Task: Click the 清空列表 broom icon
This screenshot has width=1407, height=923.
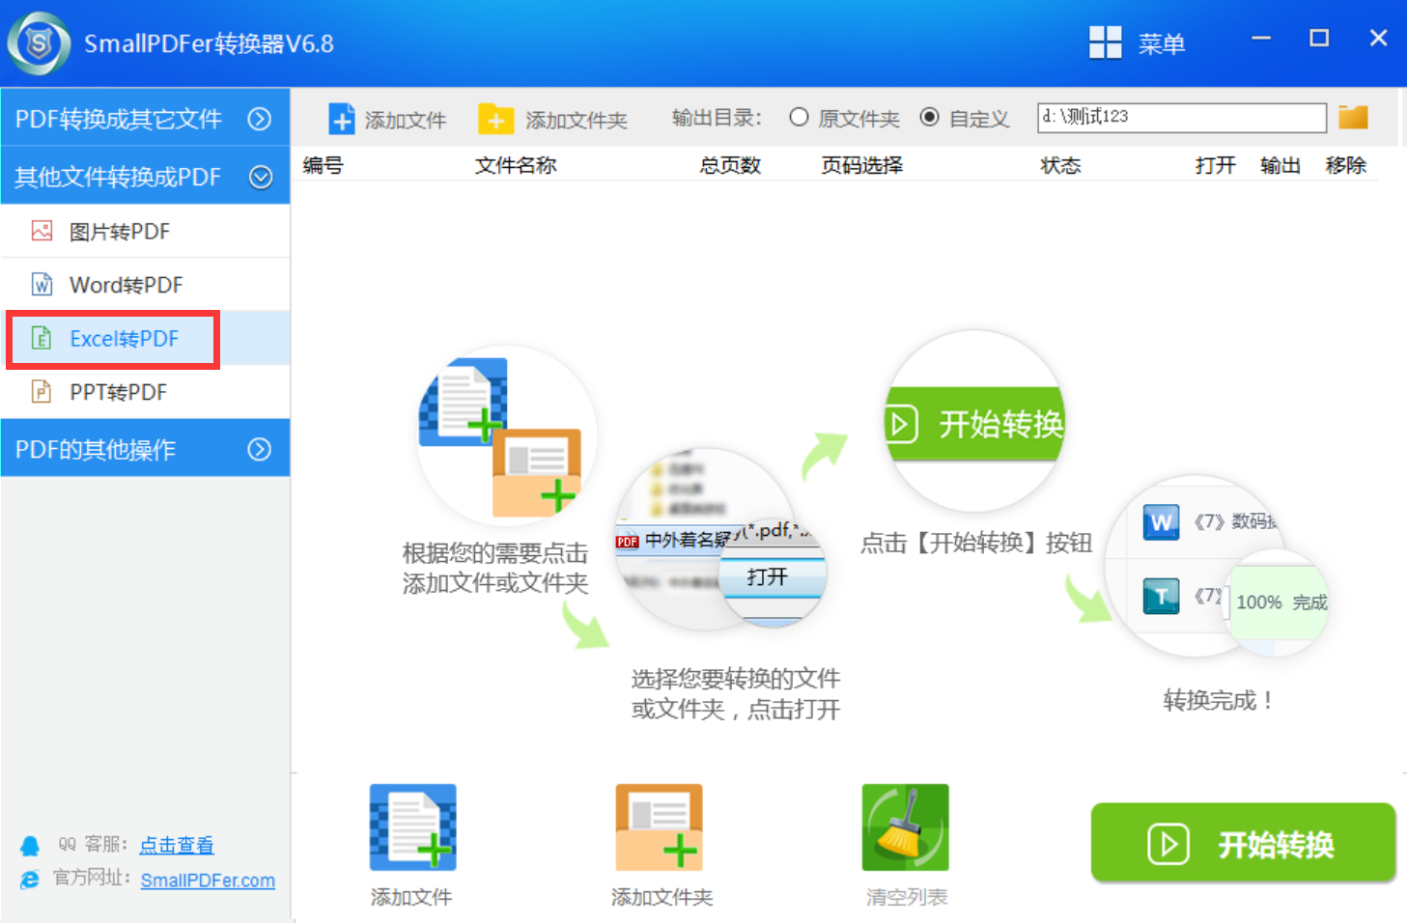Action: pos(905,827)
